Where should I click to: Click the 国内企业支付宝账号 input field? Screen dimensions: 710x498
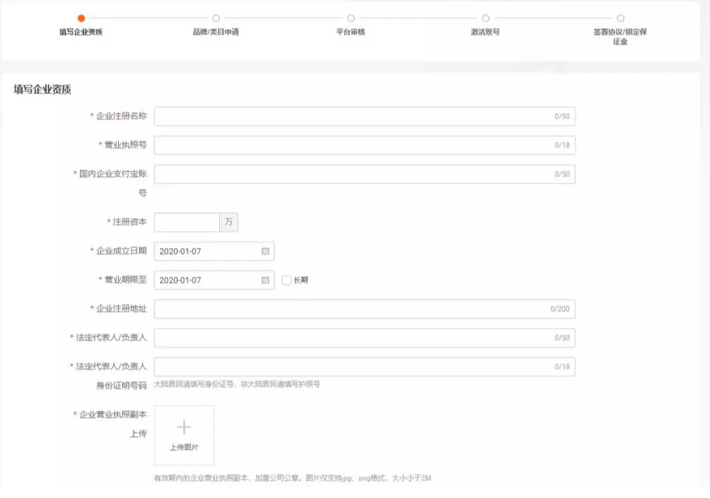click(x=364, y=173)
